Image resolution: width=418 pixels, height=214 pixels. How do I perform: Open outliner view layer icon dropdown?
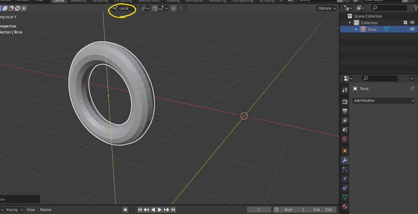pos(361,8)
